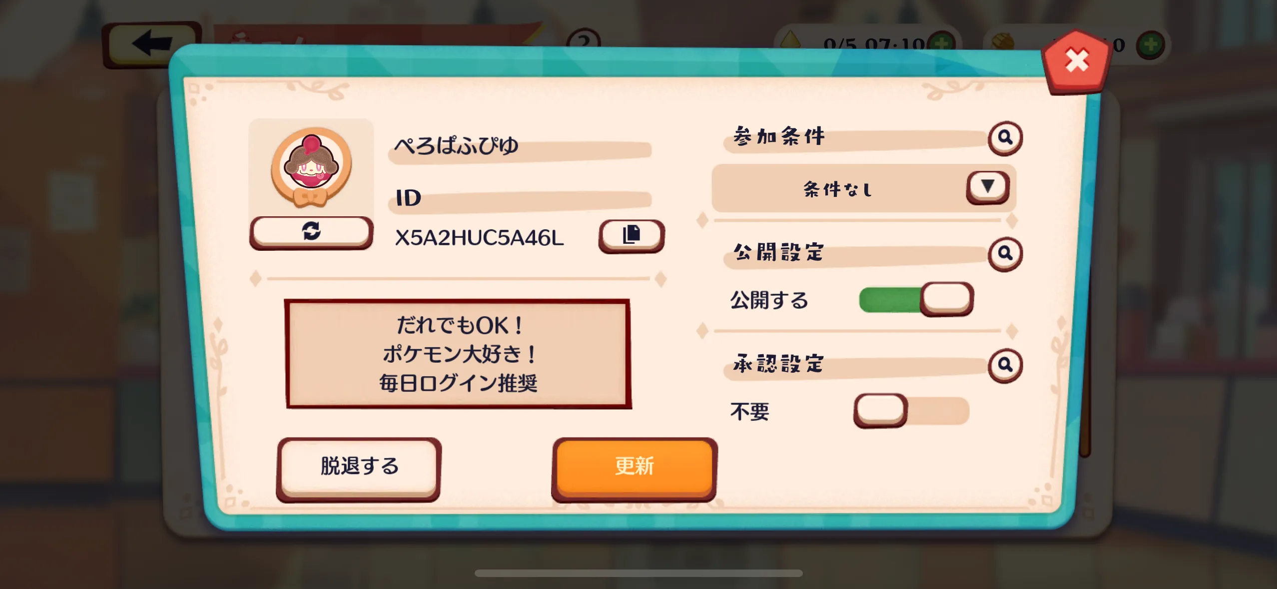
Task: Tap the team avatar image
Action: [x=311, y=167]
